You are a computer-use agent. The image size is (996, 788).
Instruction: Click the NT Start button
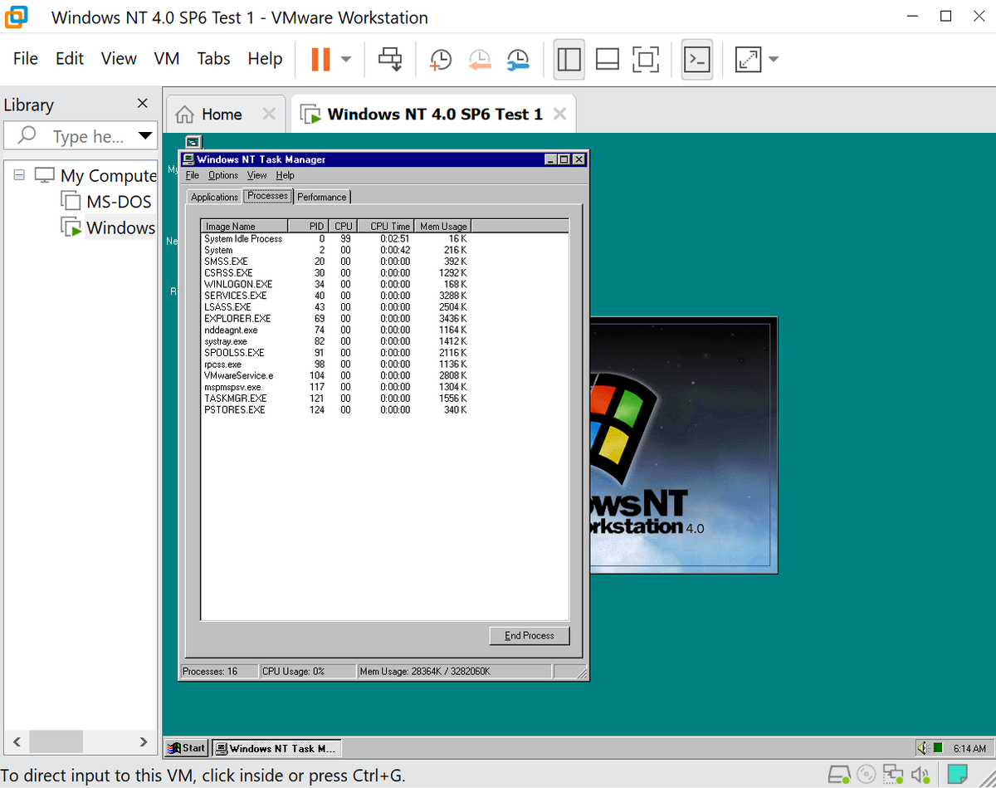(x=186, y=748)
